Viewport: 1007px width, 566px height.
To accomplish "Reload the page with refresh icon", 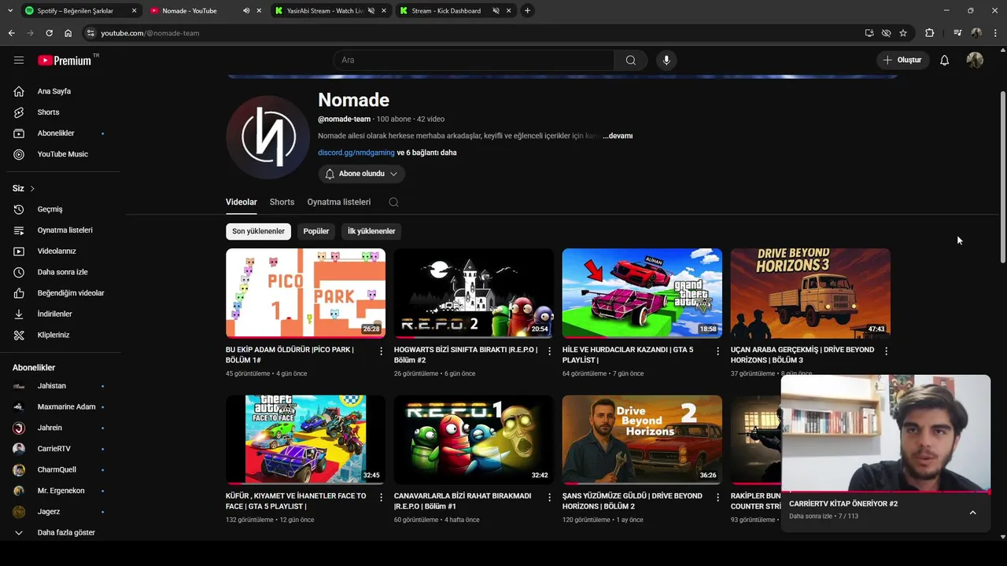I will click(x=49, y=33).
